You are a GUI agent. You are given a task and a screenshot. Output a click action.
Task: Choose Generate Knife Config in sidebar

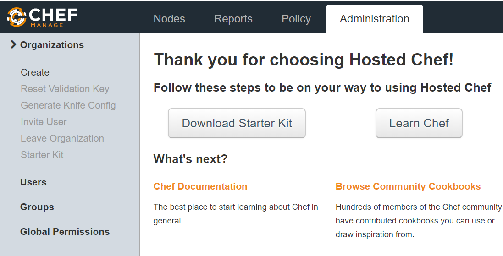(68, 105)
